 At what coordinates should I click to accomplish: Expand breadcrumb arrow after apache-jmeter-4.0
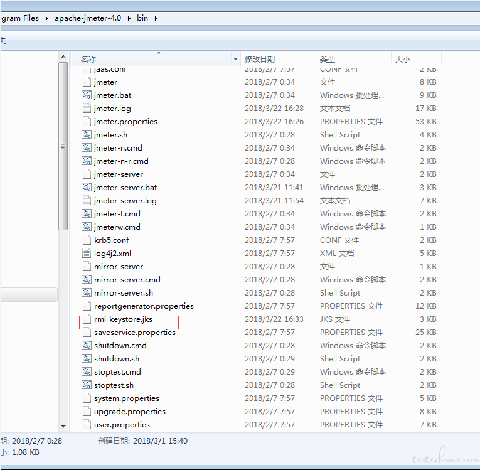click(130, 18)
